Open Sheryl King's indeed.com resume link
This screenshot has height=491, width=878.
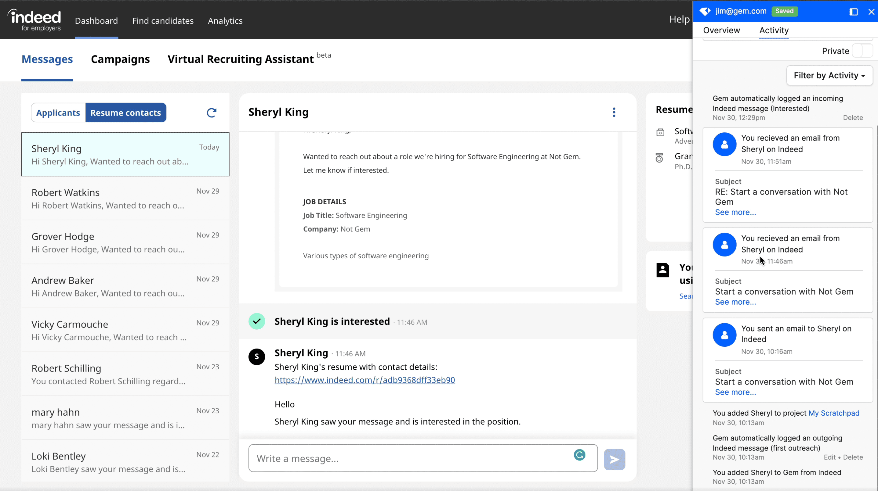click(x=364, y=380)
